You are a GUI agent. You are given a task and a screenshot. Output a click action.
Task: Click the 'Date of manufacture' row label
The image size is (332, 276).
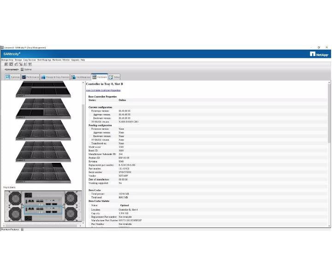click(99, 179)
